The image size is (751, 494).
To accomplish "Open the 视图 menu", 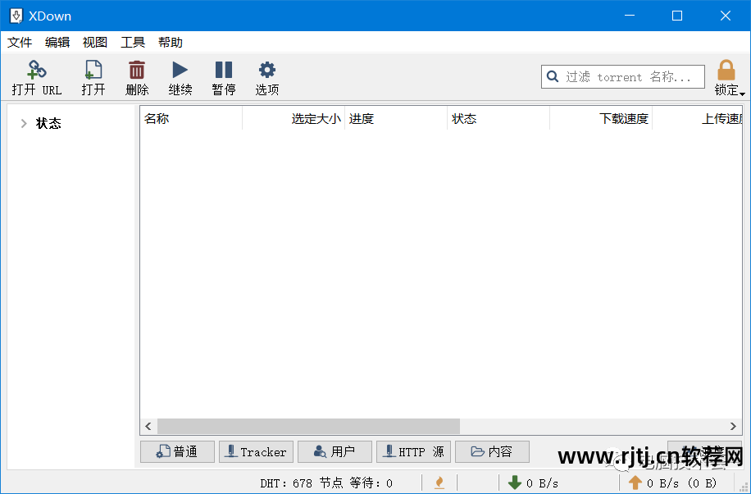I will click(x=95, y=42).
